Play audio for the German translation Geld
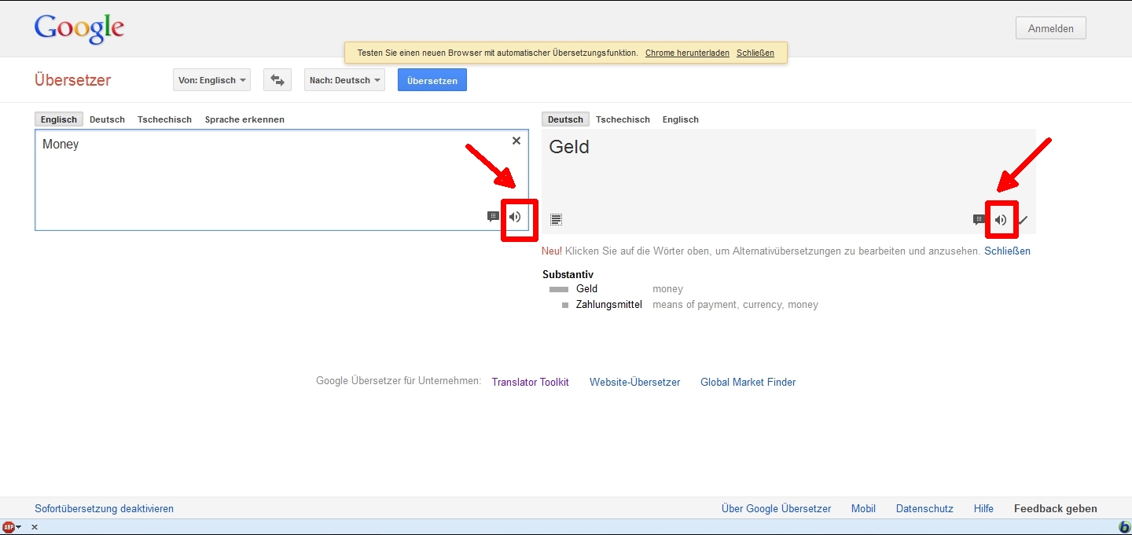 pos(1000,220)
